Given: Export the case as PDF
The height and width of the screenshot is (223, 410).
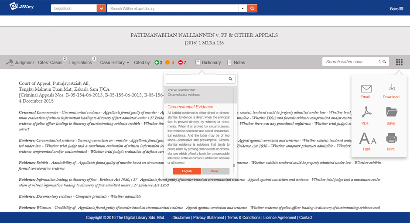Looking at the screenshot, I should pos(366,113).
